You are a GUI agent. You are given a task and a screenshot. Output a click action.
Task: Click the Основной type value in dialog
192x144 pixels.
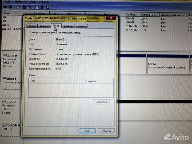[62, 44]
